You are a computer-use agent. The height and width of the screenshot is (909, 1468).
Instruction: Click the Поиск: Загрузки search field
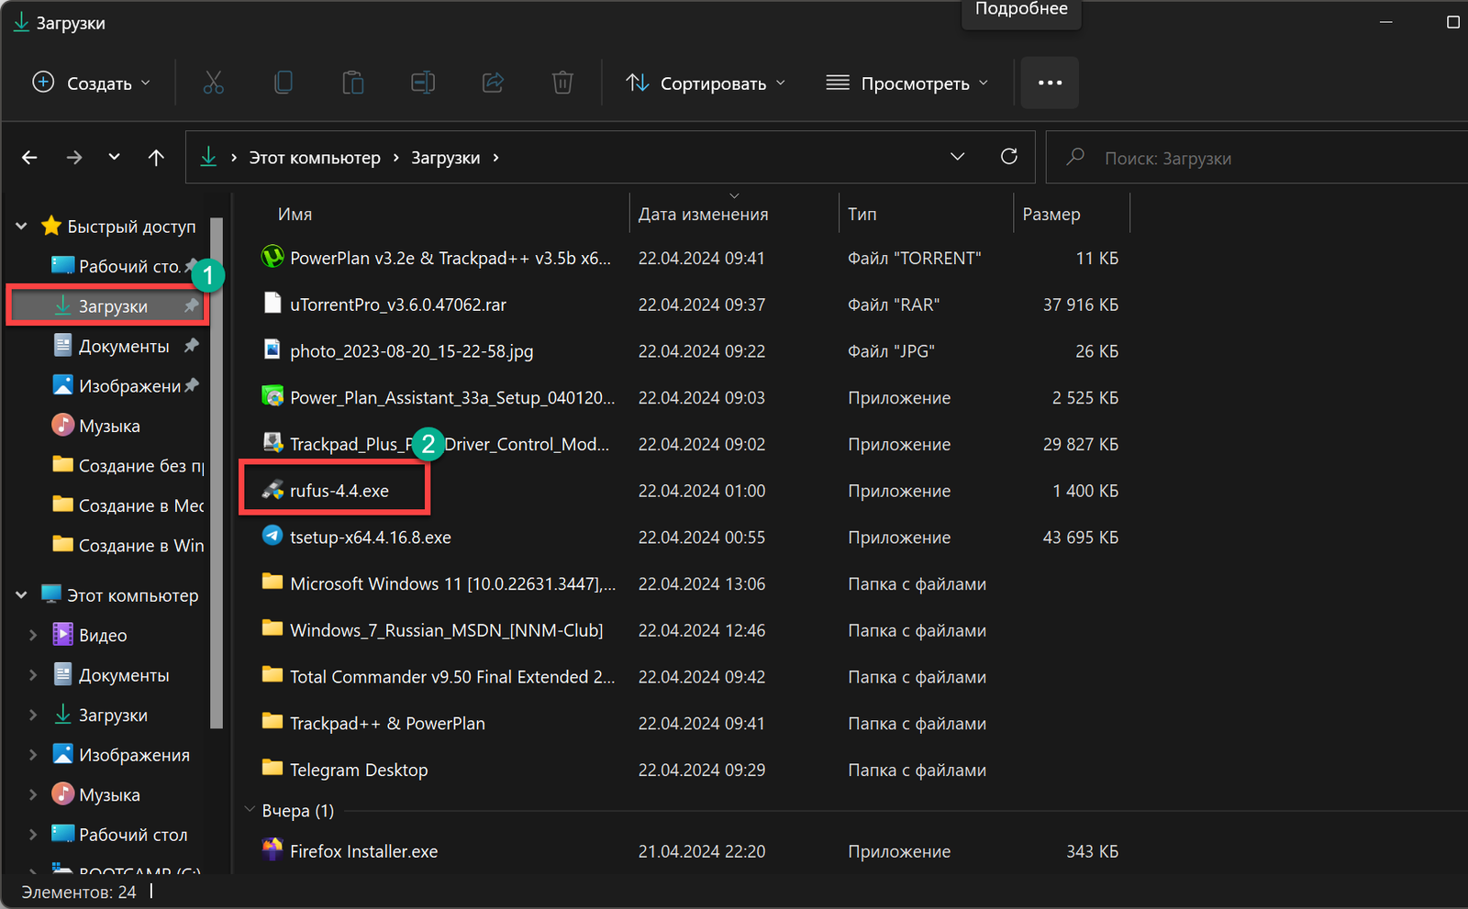point(1257,158)
